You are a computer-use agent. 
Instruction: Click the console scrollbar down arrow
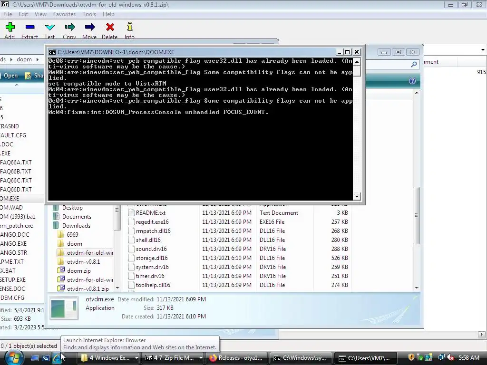click(357, 196)
